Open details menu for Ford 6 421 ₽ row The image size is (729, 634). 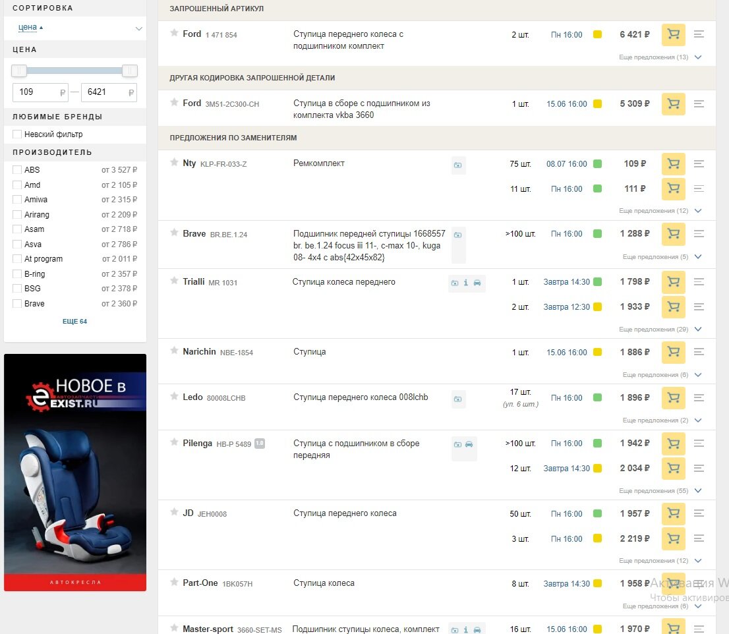click(698, 34)
